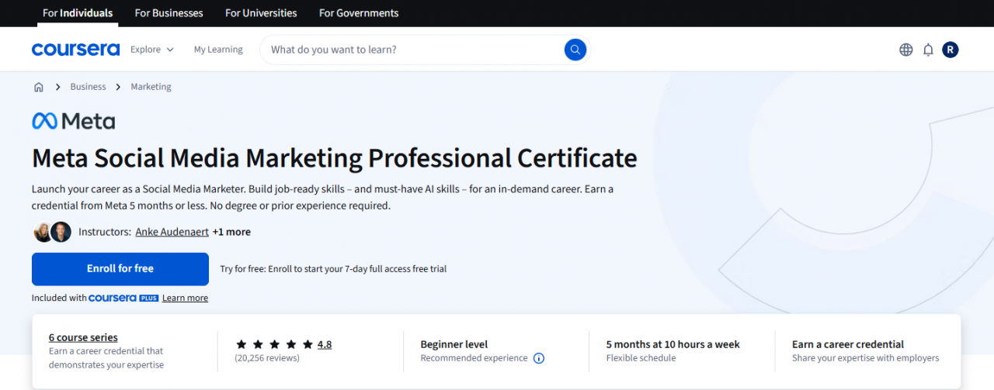Click the Recommended experience info icon

(539, 358)
